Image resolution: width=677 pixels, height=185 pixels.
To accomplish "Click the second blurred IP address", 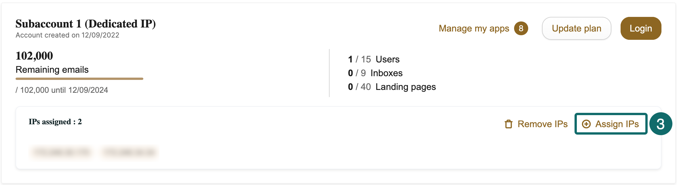I will (130, 152).
